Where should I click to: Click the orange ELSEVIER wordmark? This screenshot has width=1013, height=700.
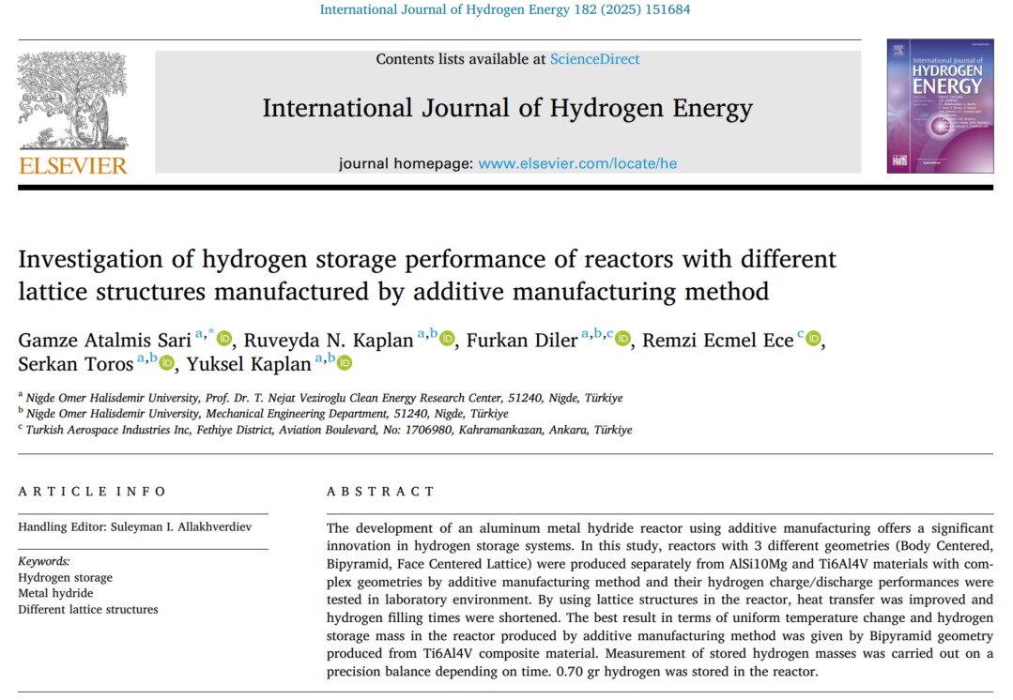72,166
